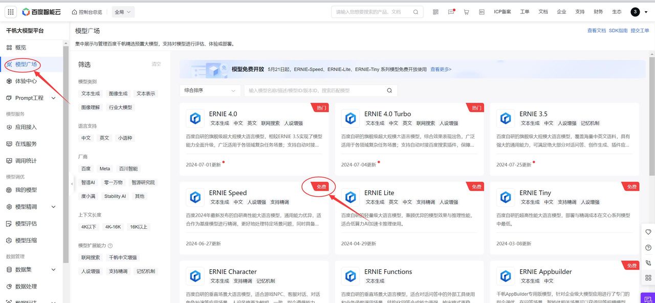
Task: Go to 控制台总览 home
Action: click(86, 12)
